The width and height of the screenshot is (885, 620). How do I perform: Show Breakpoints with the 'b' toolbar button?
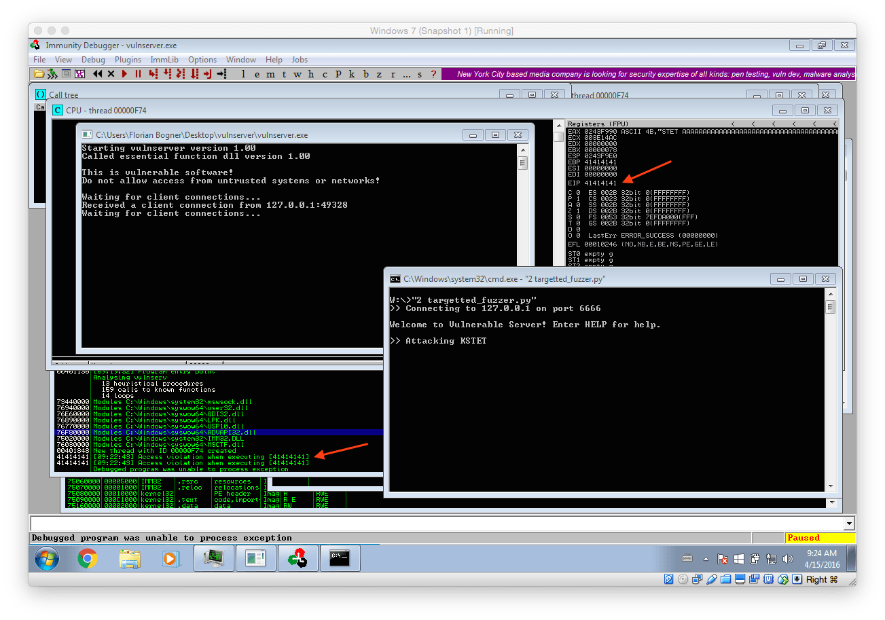(365, 74)
